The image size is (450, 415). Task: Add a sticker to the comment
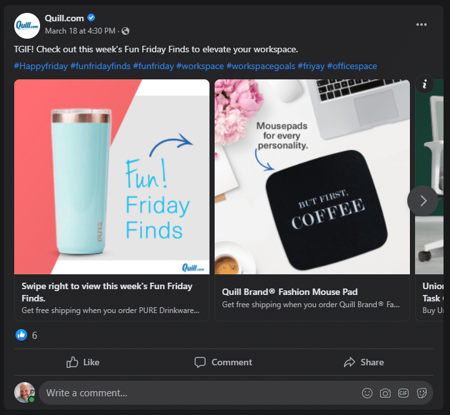[422, 393]
